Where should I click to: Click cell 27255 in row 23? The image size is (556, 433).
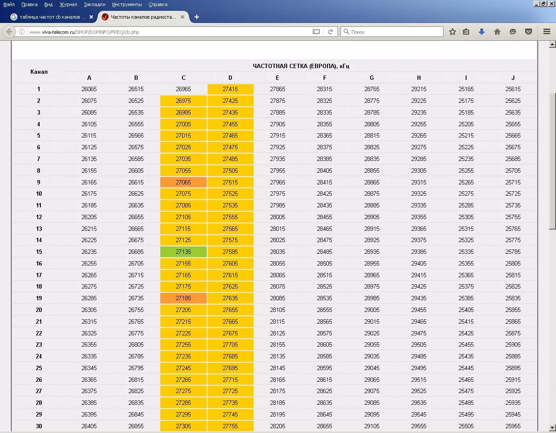[x=183, y=344]
